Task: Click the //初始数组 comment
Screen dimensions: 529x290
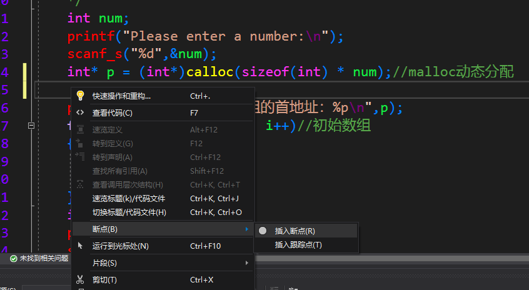Action: coord(334,126)
